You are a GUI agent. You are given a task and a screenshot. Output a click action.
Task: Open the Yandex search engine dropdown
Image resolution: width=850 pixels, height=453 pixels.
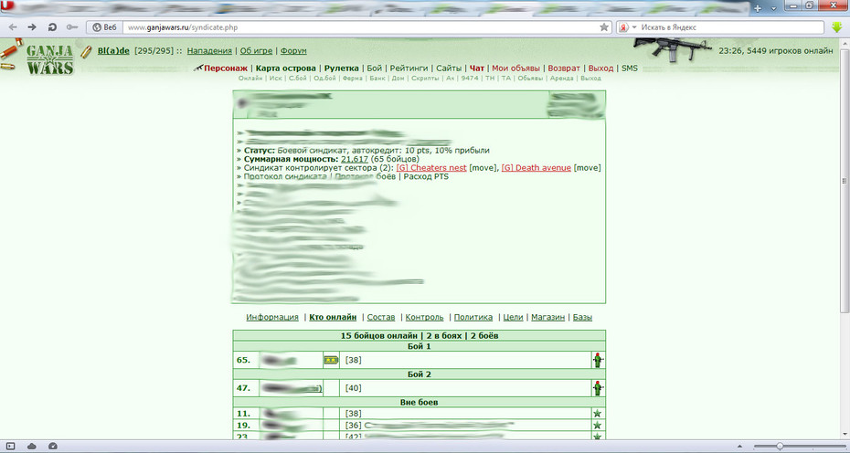tap(628, 27)
